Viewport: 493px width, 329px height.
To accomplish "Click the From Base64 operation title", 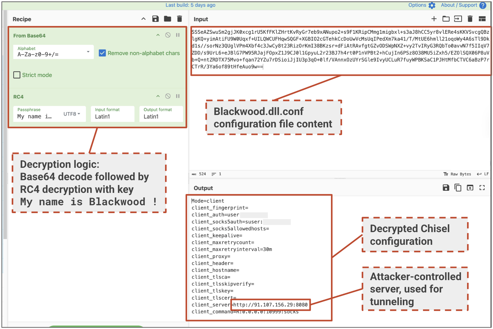I will point(29,36).
